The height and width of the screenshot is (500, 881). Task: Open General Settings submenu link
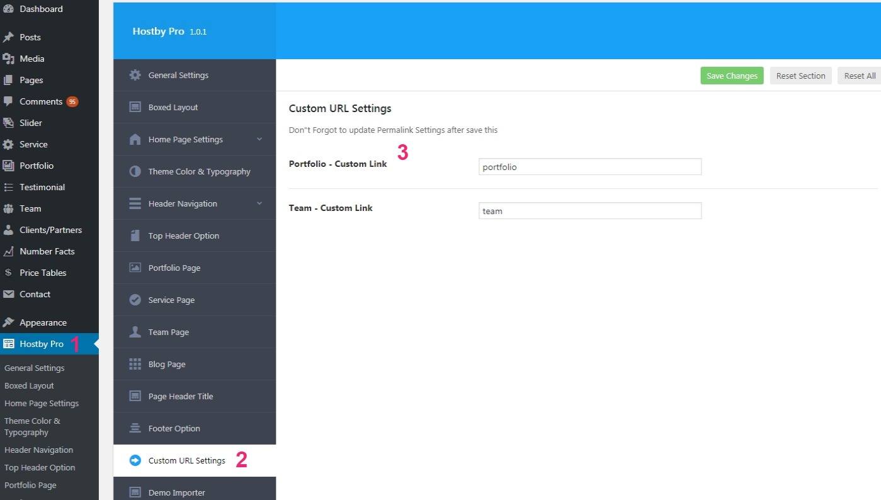click(35, 368)
